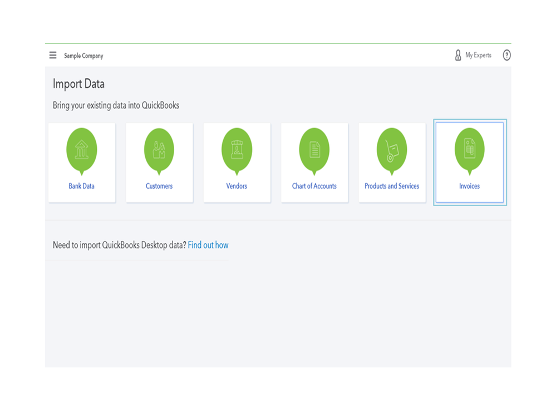
Task: Click the Products and Services hand truck icon
Action: tap(392, 149)
